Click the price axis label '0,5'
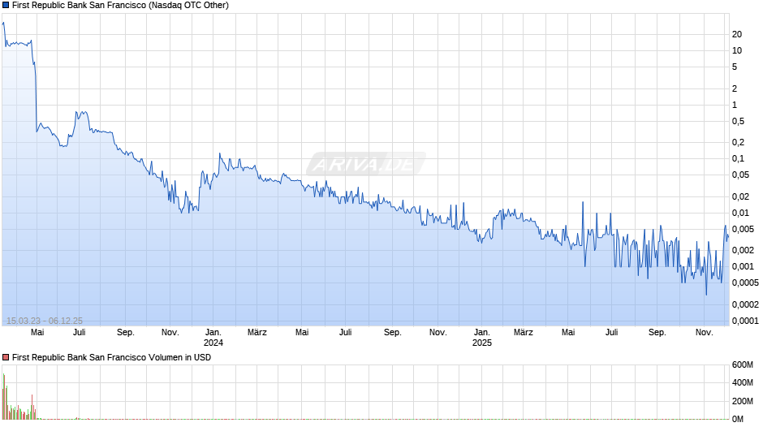This screenshot has width=763, height=427. (738, 121)
